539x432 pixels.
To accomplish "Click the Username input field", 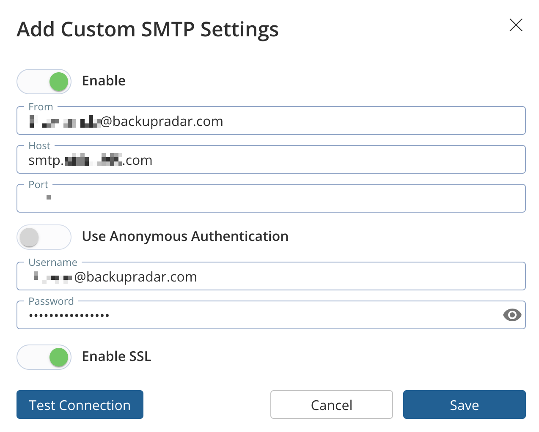I will pos(271,276).
